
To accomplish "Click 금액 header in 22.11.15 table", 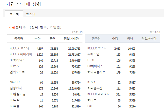I will pos(53,39).
